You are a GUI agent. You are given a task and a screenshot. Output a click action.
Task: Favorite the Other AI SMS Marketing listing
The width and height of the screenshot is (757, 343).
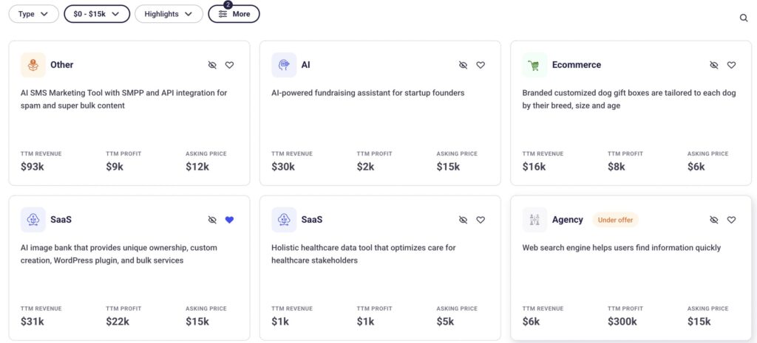tap(229, 65)
